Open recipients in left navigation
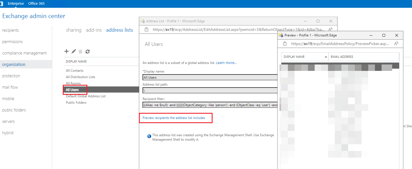Screen dimensions: 412x169 pyautogui.click(x=11, y=30)
